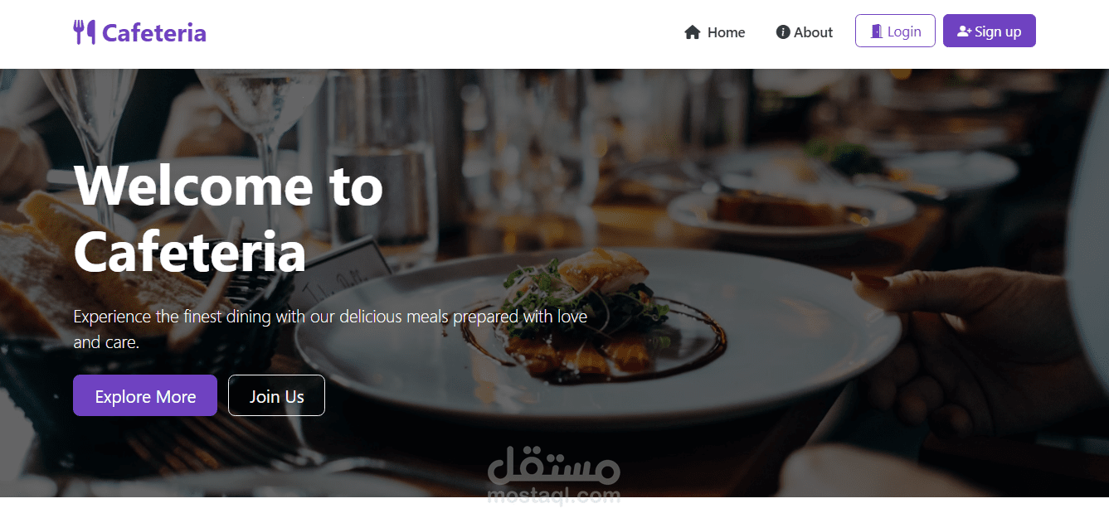Select the Sign up button text

[x=998, y=31]
